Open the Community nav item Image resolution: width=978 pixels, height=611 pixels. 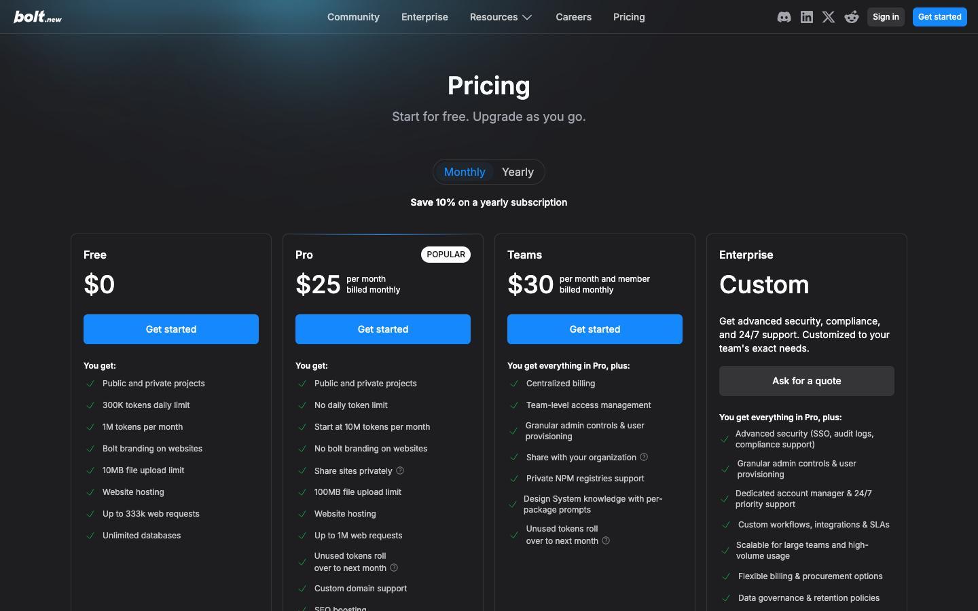(x=353, y=17)
